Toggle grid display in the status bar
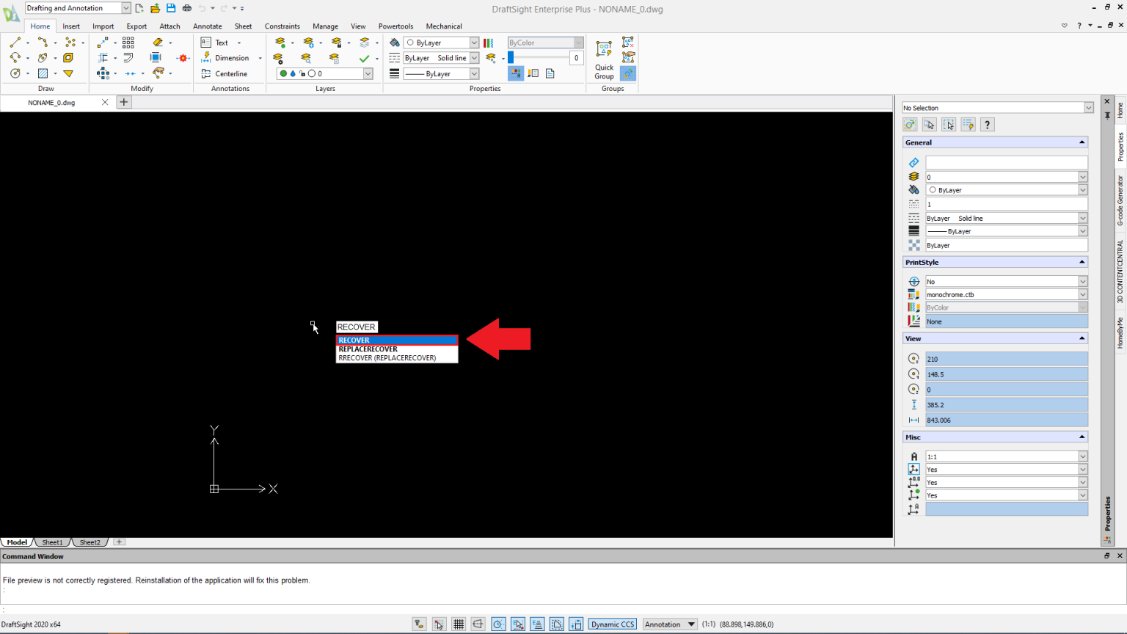1127x634 pixels. click(459, 624)
